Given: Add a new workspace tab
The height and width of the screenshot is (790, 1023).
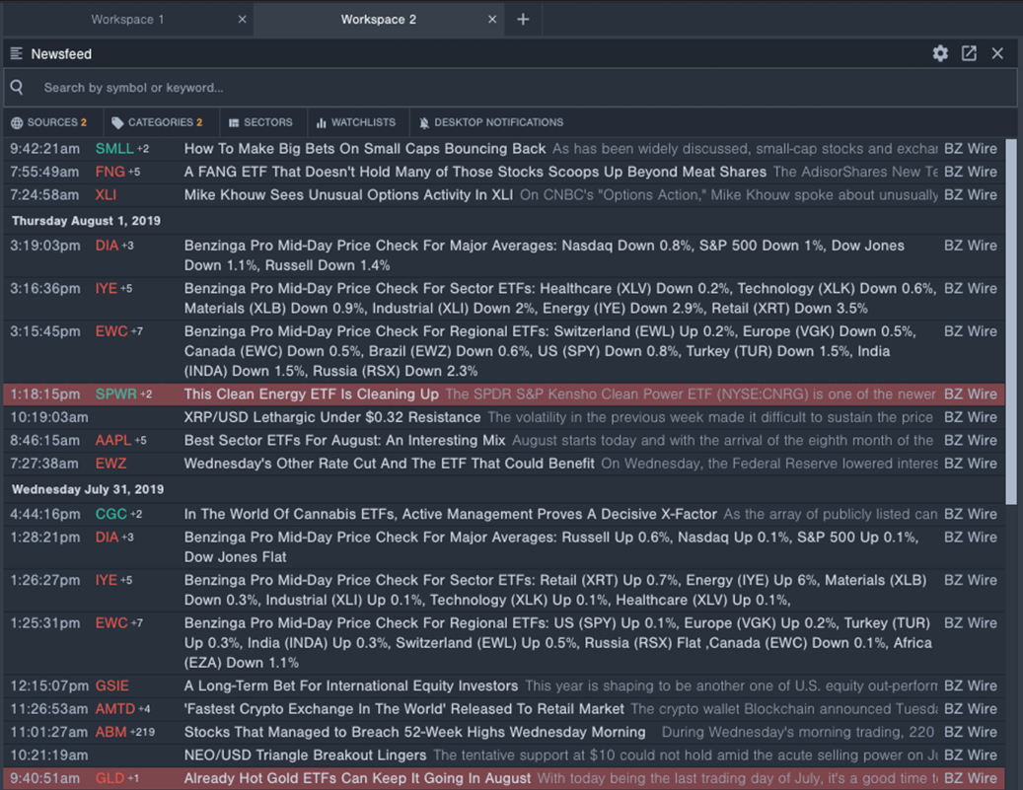Looking at the screenshot, I should pos(523,20).
